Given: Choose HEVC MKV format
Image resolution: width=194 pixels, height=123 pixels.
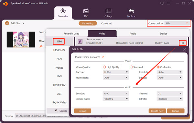Looking at the screenshot, I should pos(59,85).
